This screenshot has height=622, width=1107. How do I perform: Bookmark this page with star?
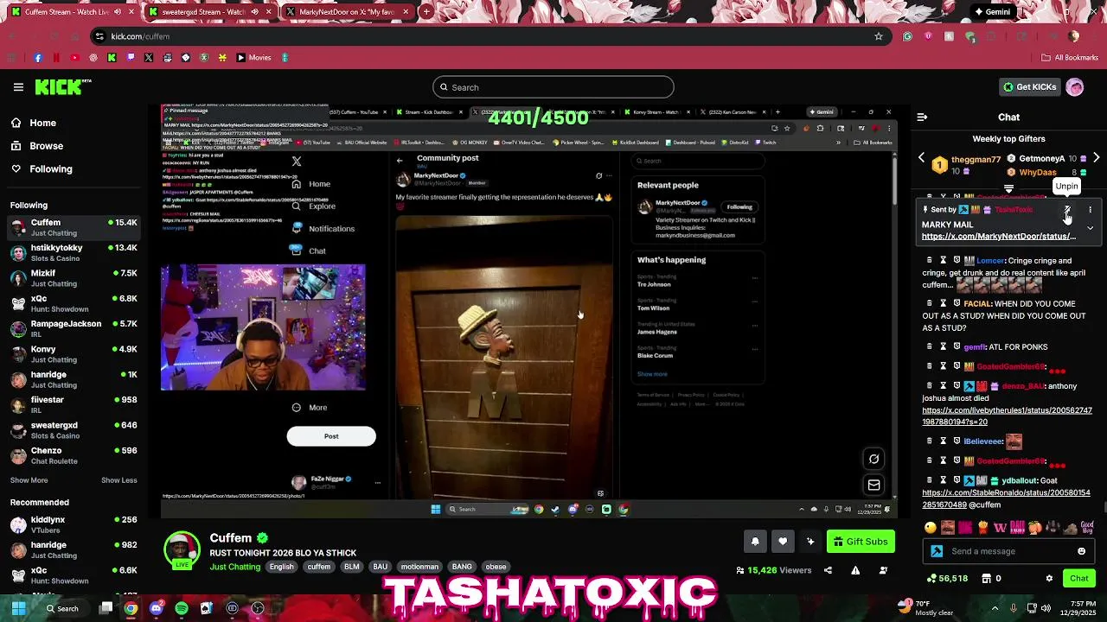click(879, 36)
